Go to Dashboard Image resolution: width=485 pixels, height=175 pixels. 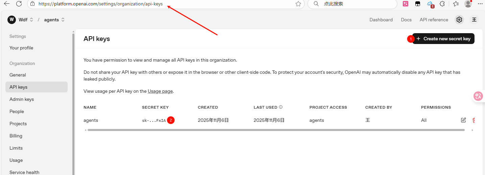click(381, 20)
